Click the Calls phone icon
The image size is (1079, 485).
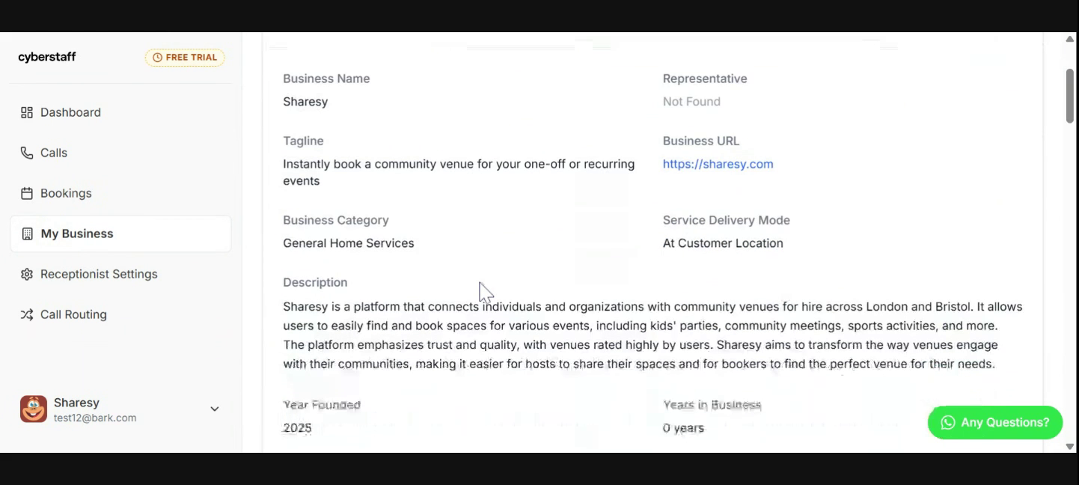pos(27,153)
